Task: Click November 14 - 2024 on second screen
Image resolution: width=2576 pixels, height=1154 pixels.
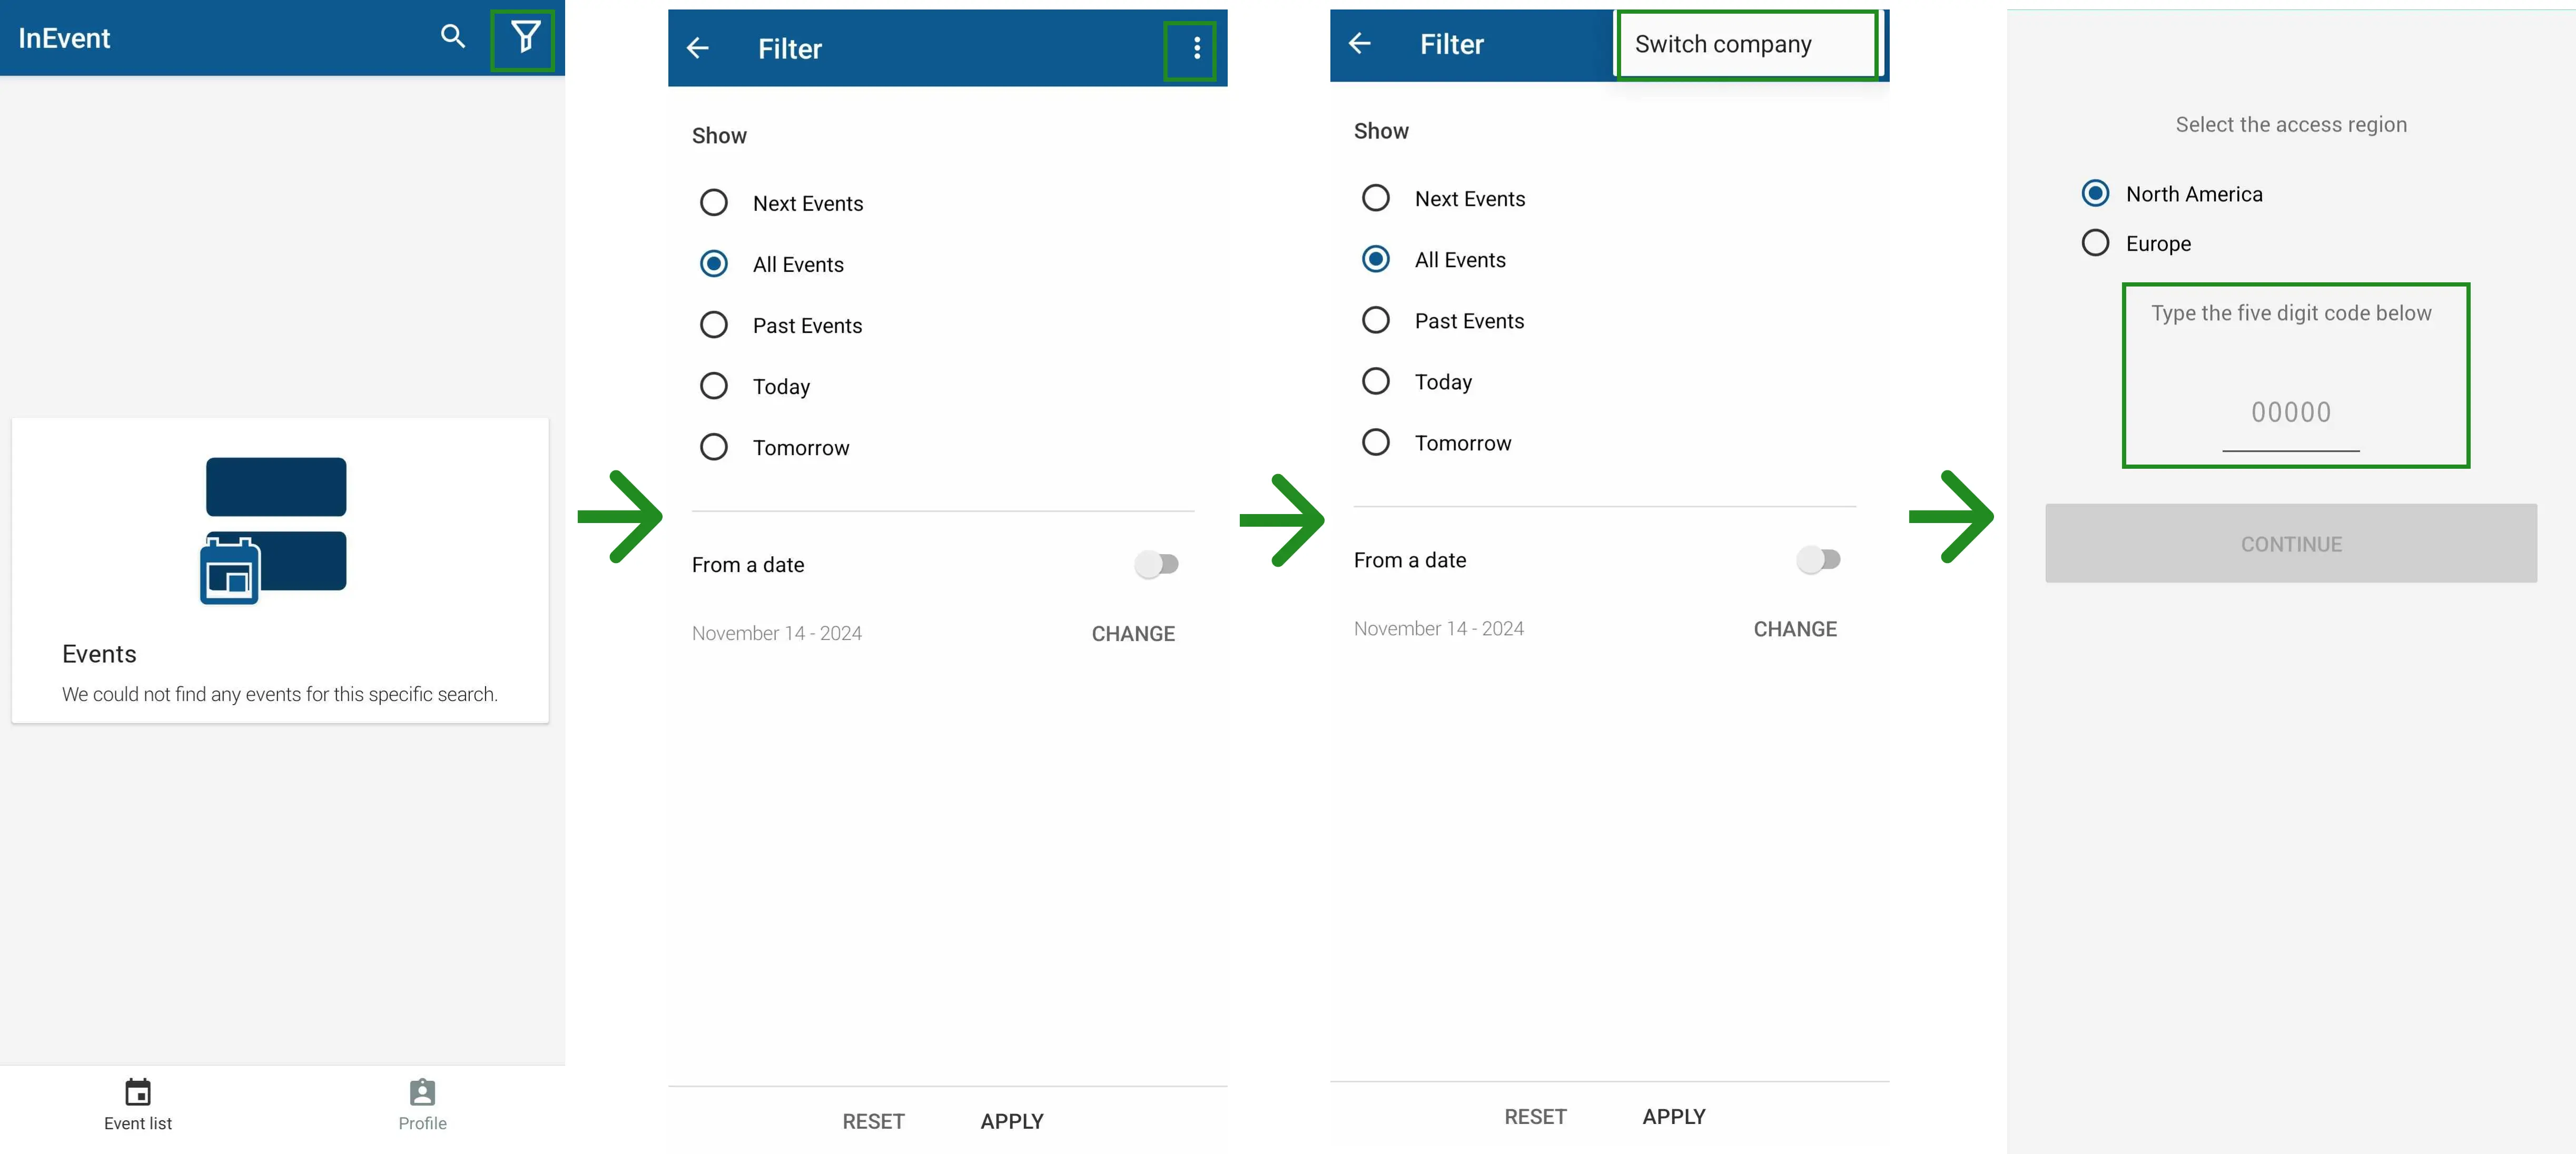Action: coord(776,633)
